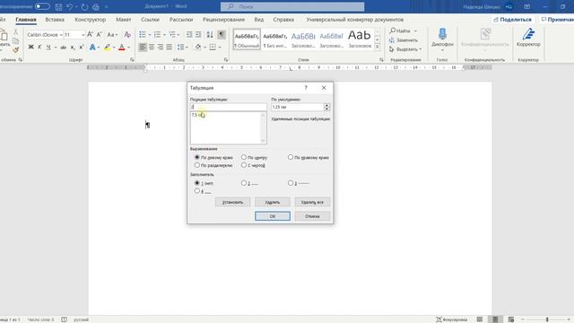The image size is (574, 323).
Task: Apply strikethrough formatting icon
Action: pos(64,48)
